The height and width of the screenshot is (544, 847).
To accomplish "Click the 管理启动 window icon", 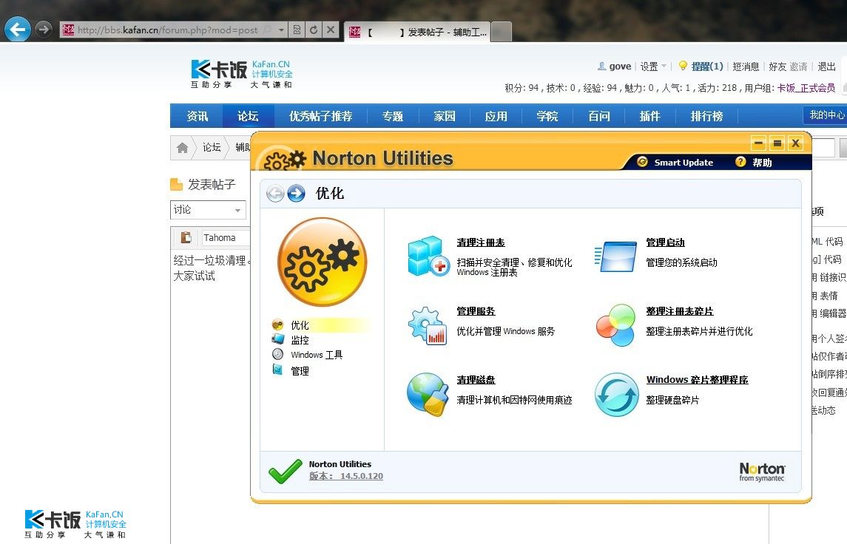I will pyautogui.click(x=615, y=257).
